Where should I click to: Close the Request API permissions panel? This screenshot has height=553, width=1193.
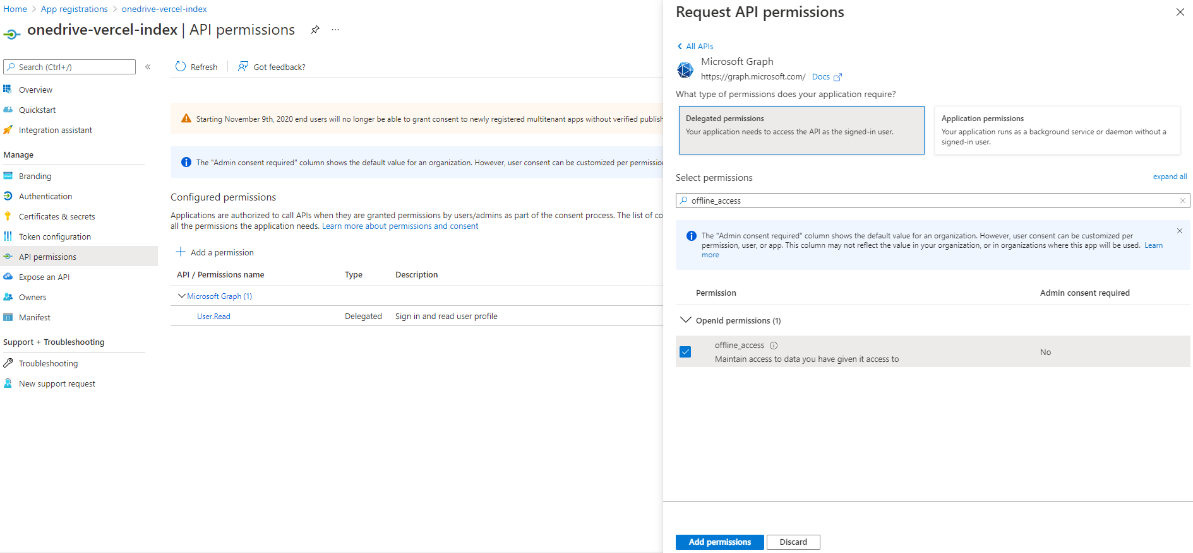pyautogui.click(x=1180, y=12)
